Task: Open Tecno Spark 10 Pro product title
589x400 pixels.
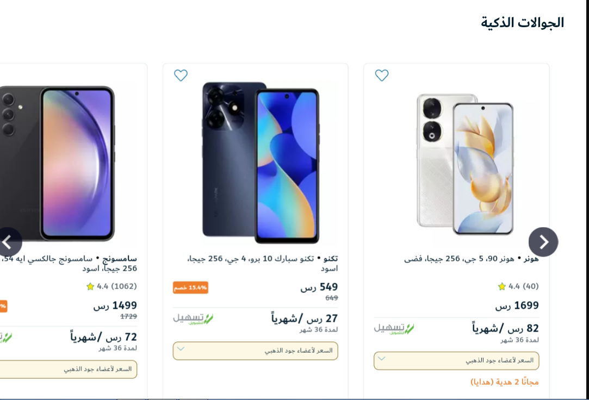Action: pyautogui.click(x=262, y=264)
